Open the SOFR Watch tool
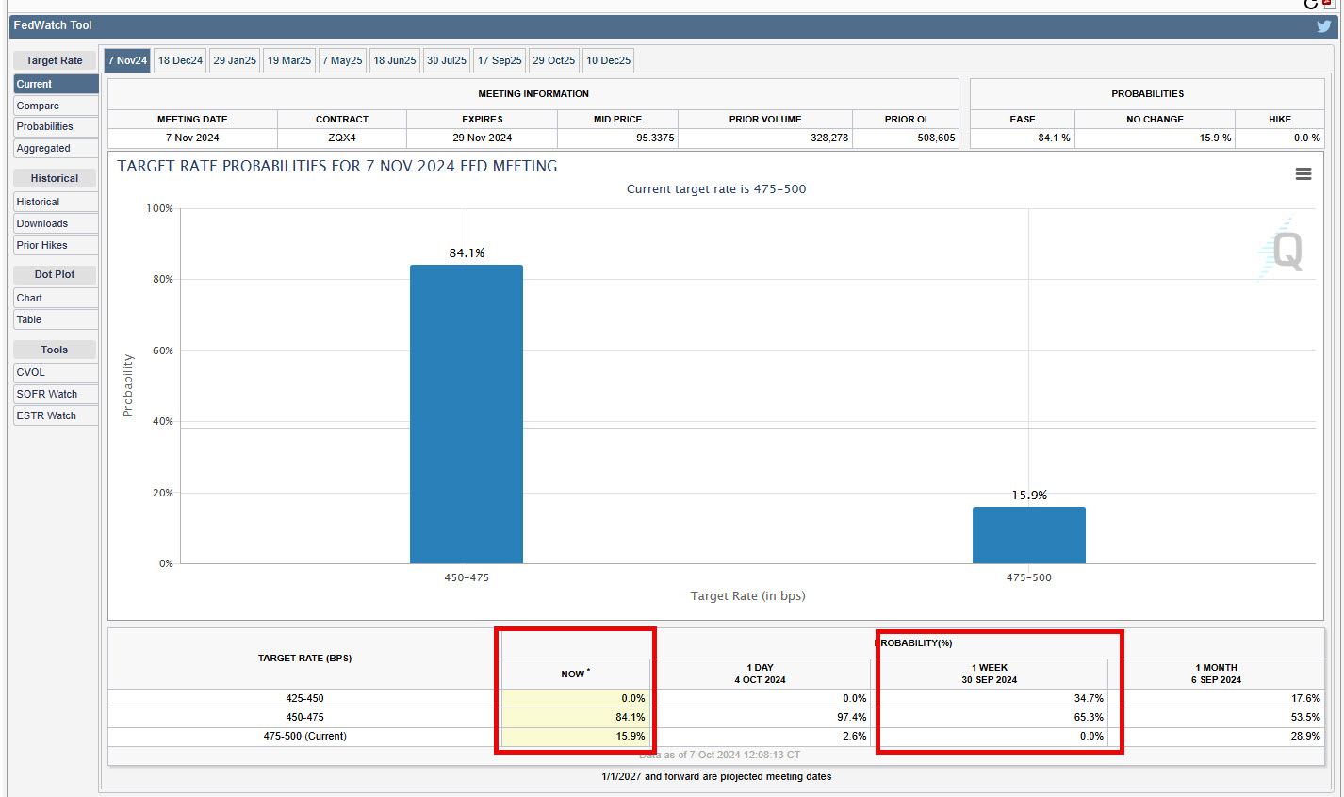Viewport: 1344px width, 797px height. tap(56, 394)
